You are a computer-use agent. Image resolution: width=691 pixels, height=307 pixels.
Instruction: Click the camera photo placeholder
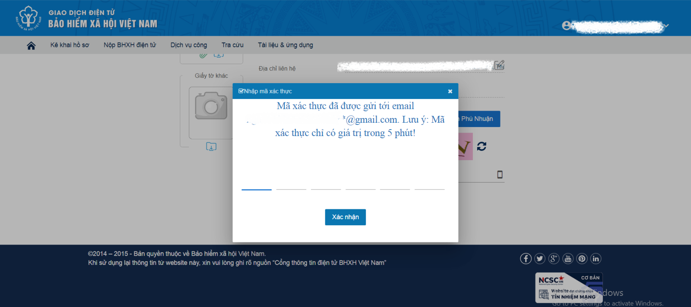(x=211, y=106)
